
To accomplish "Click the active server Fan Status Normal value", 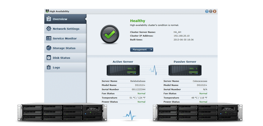I will click(x=141, y=94).
